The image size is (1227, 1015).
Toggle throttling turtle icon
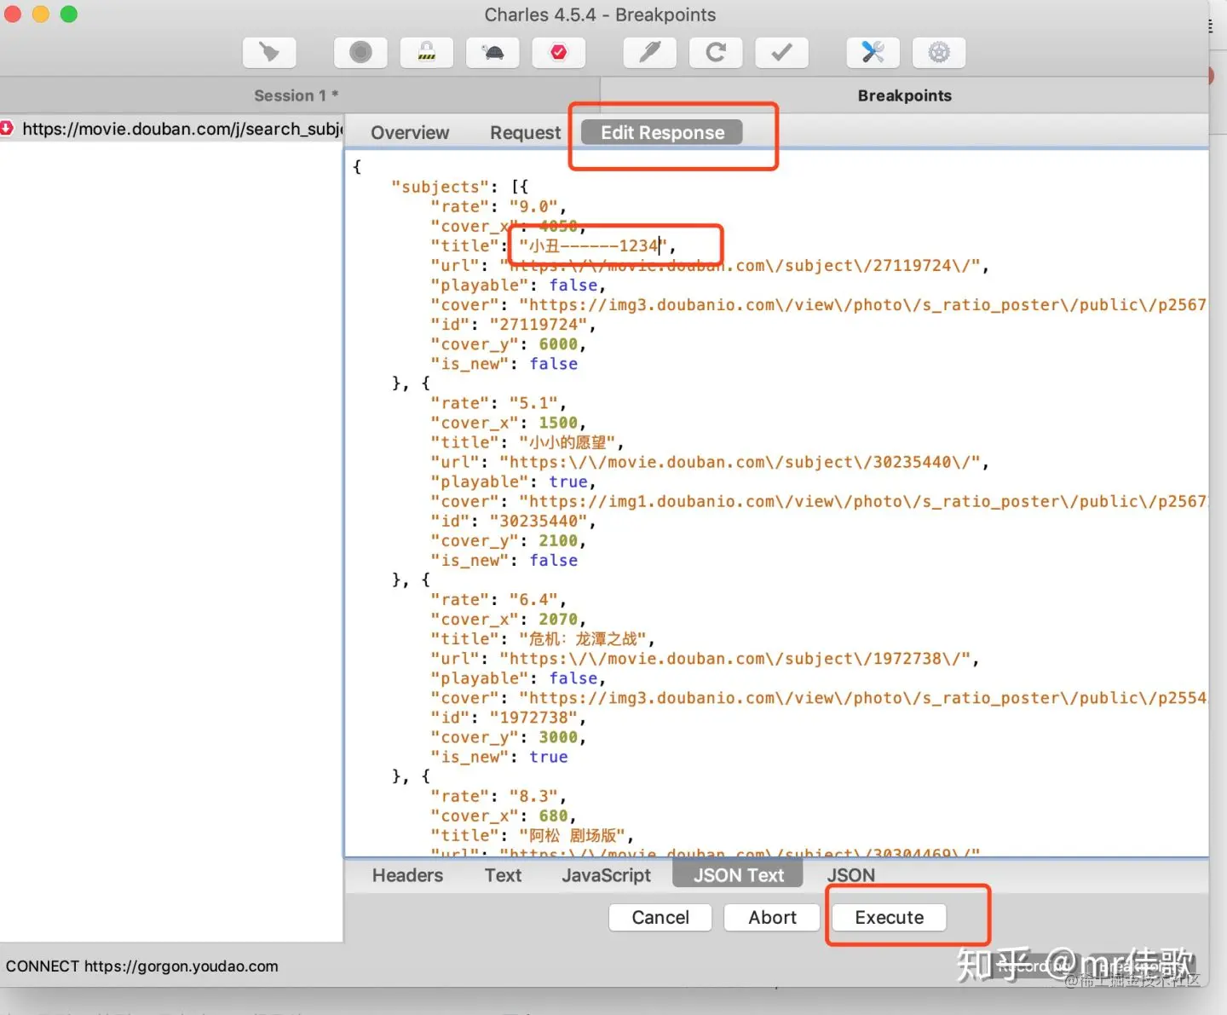[x=493, y=53]
